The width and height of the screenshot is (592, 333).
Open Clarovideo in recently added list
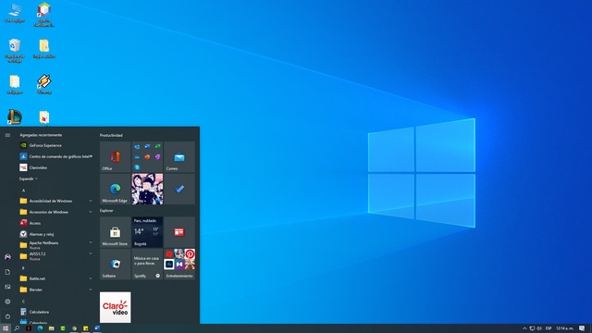pyautogui.click(x=55, y=167)
